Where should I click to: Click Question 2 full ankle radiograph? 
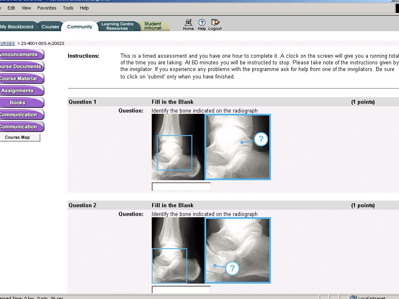point(178,250)
